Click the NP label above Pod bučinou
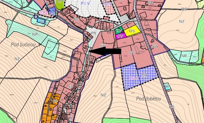Screen dimensions: 204x123 35,34
